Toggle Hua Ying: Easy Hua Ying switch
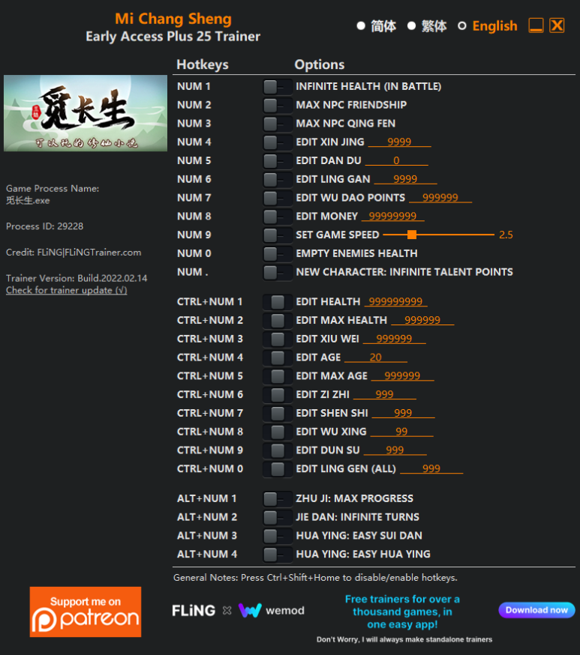The image size is (580, 655). [x=278, y=555]
